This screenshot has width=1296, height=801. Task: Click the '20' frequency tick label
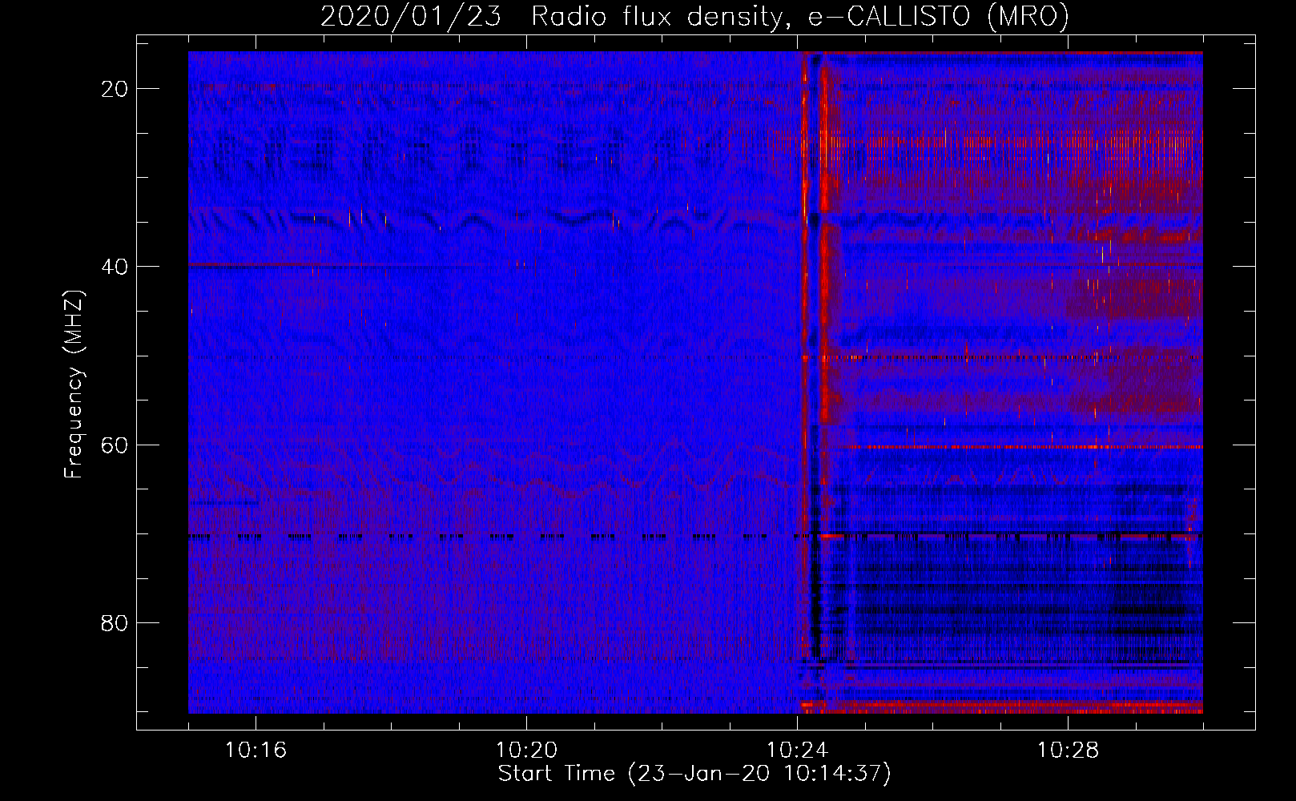pos(115,89)
